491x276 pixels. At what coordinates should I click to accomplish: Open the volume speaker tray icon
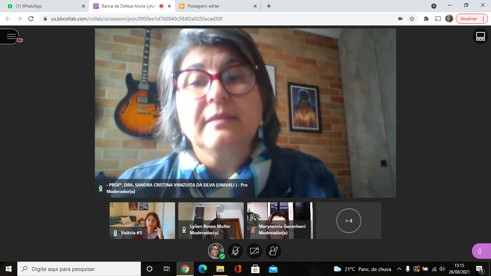tap(442, 269)
